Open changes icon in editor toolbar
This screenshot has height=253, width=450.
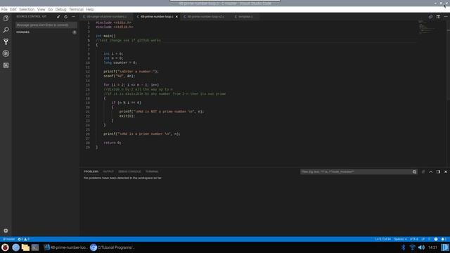[x=430, y=17]
